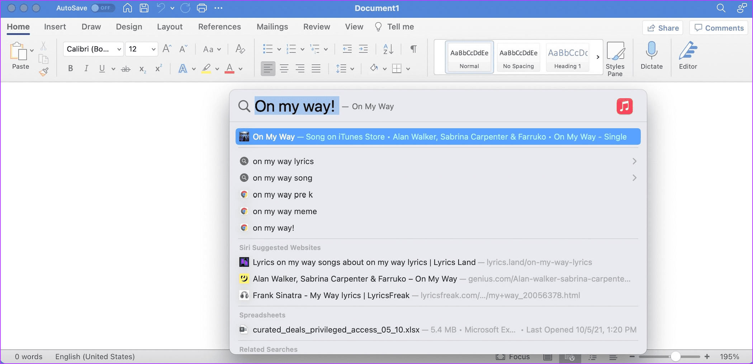The width and height of the screenshot is (753, 364).
Task: Open the font size dropdown
Action: coord(153,49)
